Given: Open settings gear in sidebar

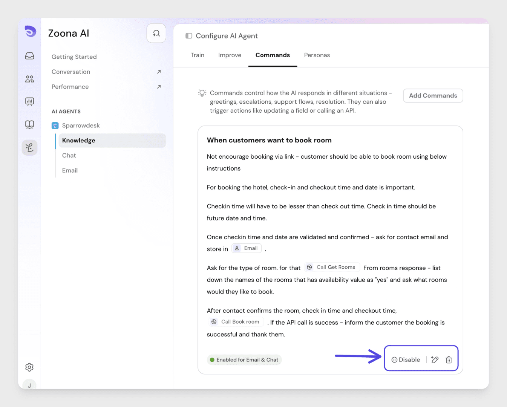Looking at the screenshot, I should (x=29, y=367).
